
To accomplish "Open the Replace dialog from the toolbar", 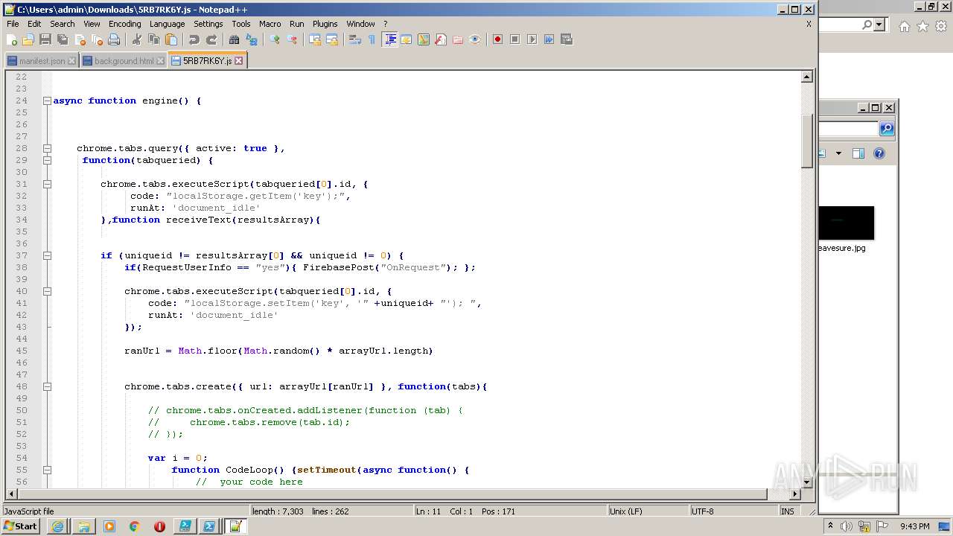I will click(252, 39).
